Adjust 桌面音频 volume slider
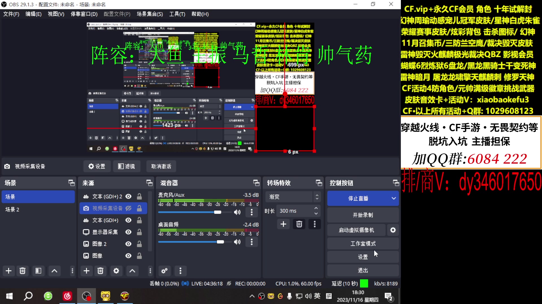The width and height of the screenshot is (542, 304). point(220,242)
